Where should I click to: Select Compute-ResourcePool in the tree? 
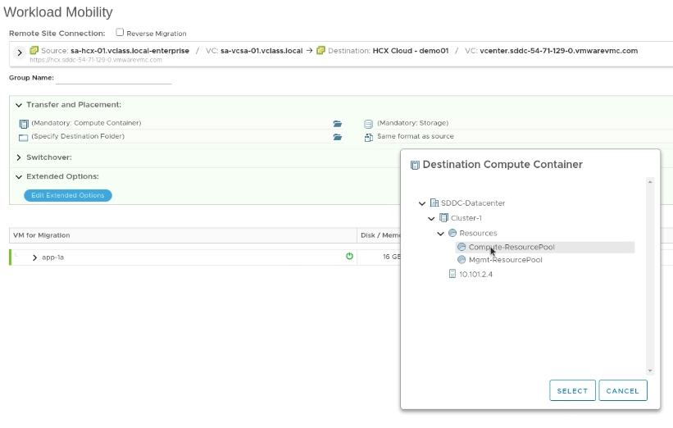pos(512,247)
